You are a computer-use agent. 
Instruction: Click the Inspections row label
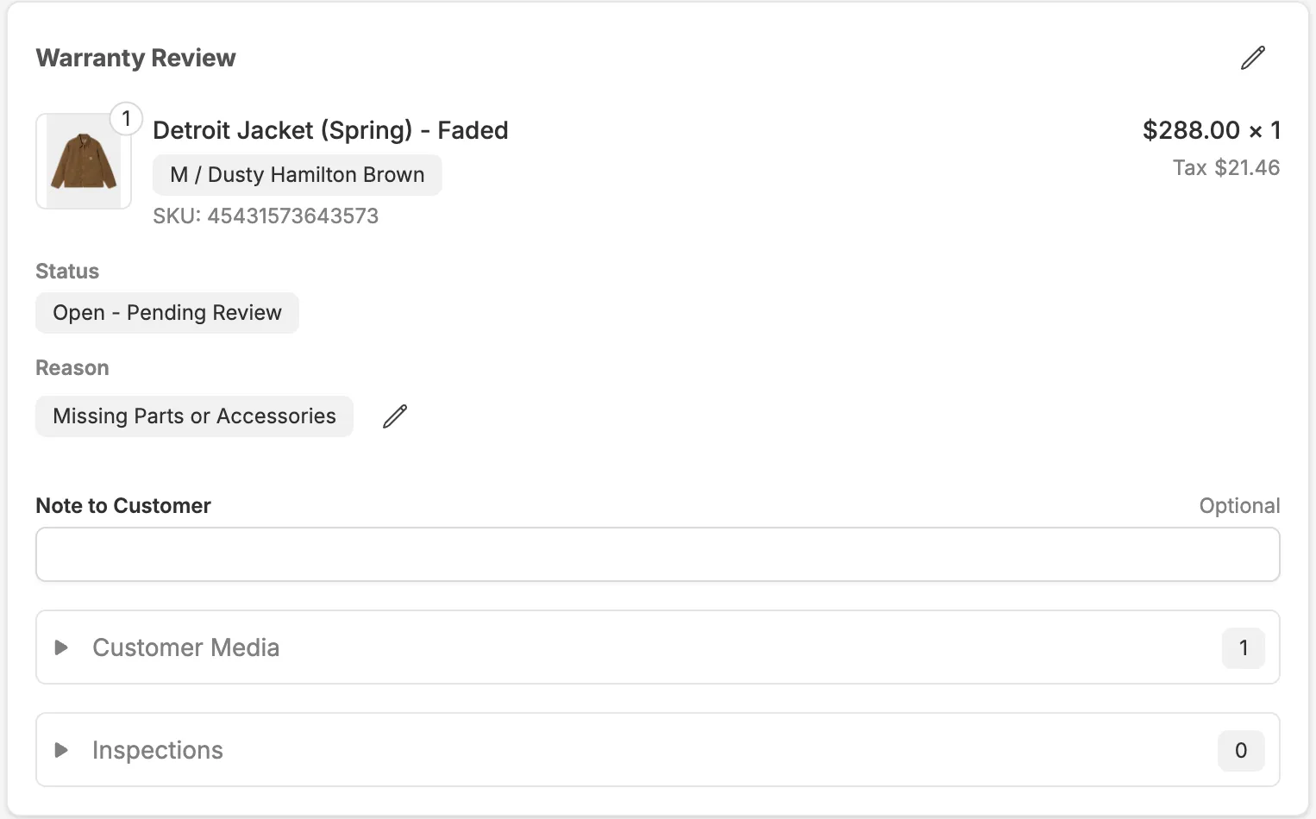157,750
